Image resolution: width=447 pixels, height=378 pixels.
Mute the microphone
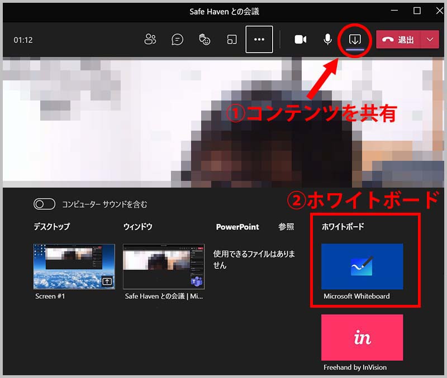point(327,40)
